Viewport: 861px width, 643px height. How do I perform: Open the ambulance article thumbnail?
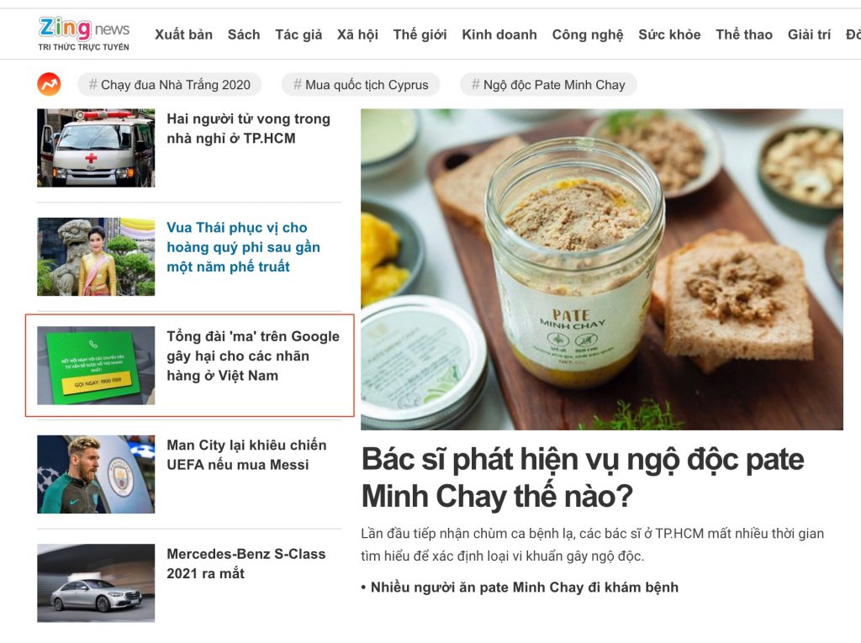pos(96,148)
